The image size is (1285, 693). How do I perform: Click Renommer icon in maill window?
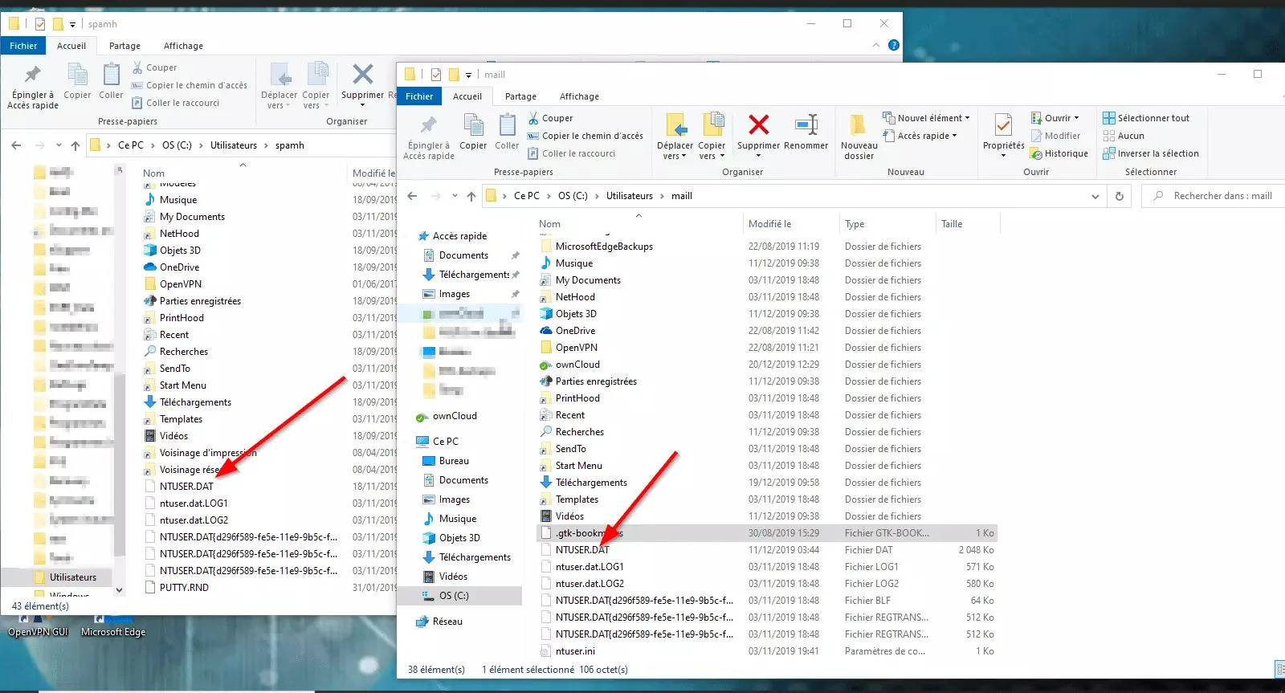point(806,125)
